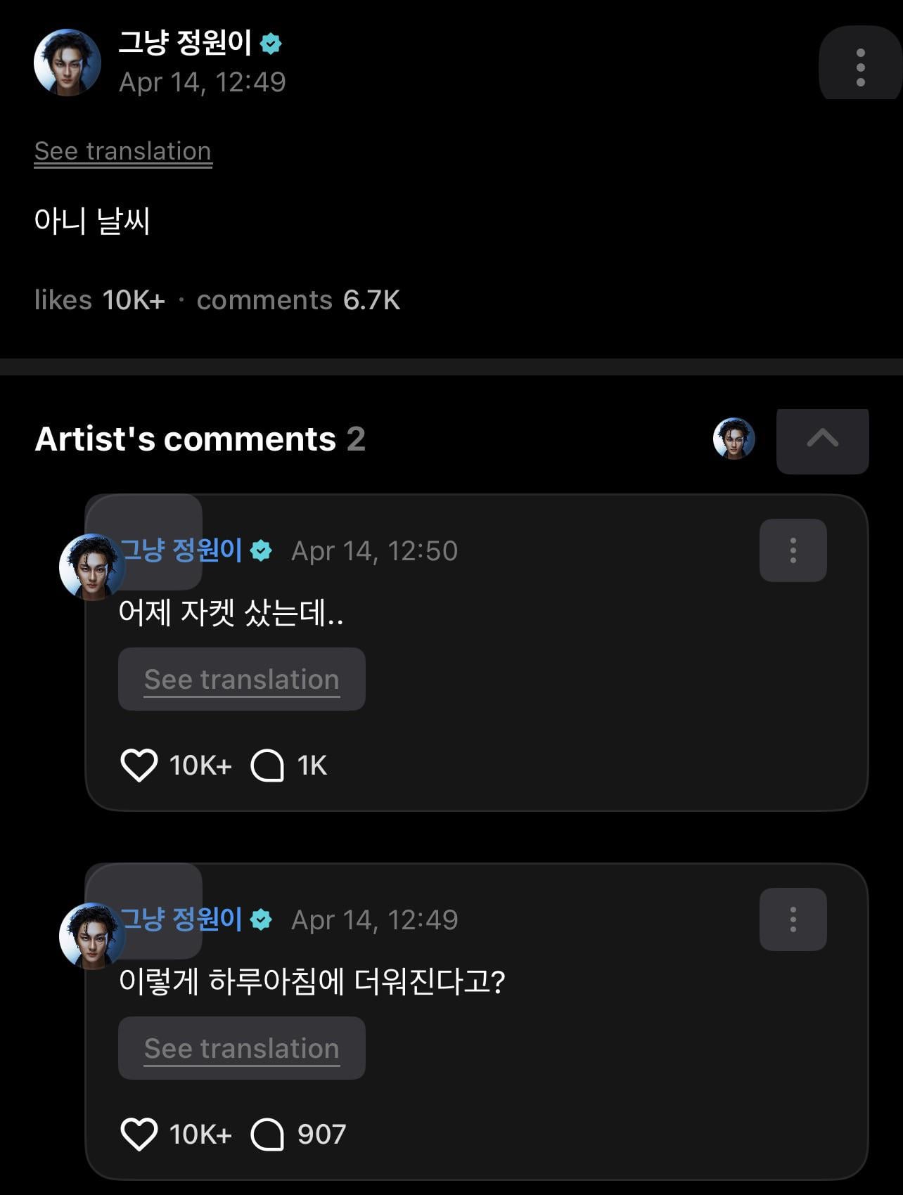View the post's 10K+ likes count
903x1195 pixels.
(99, 301)
